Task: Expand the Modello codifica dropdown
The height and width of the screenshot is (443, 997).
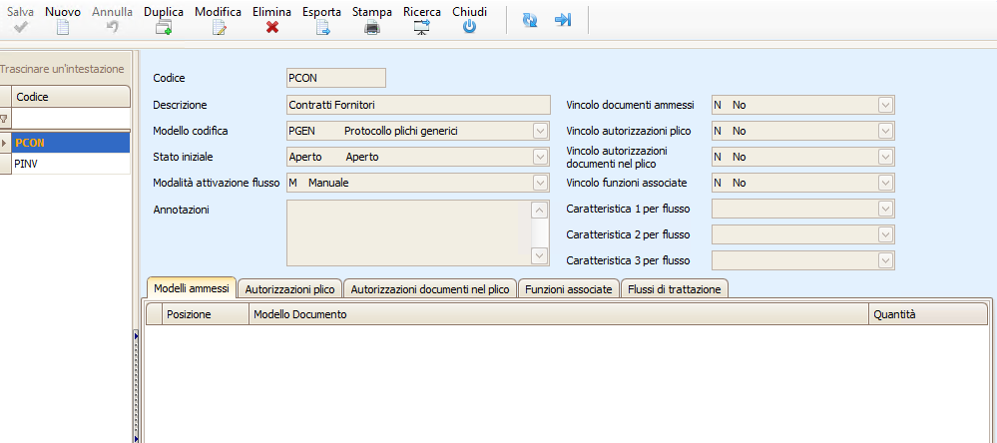Action: click(x=540, y=131)
